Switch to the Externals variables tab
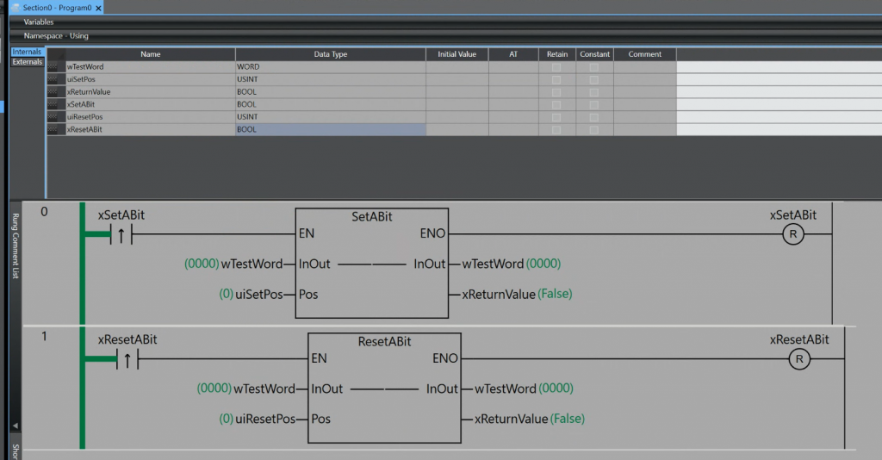The width and height of the screenshot is (882, 460). [27, 62]
